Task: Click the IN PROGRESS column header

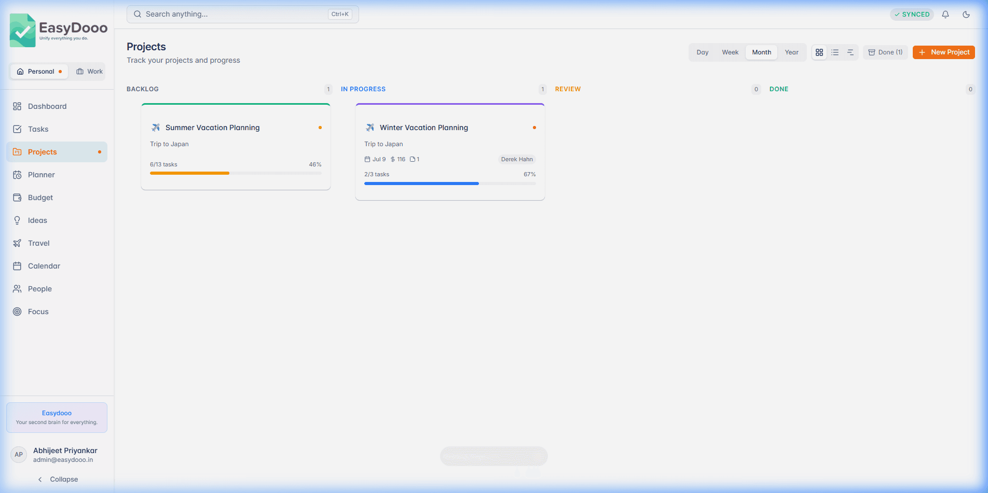Action: click(363, 89)
